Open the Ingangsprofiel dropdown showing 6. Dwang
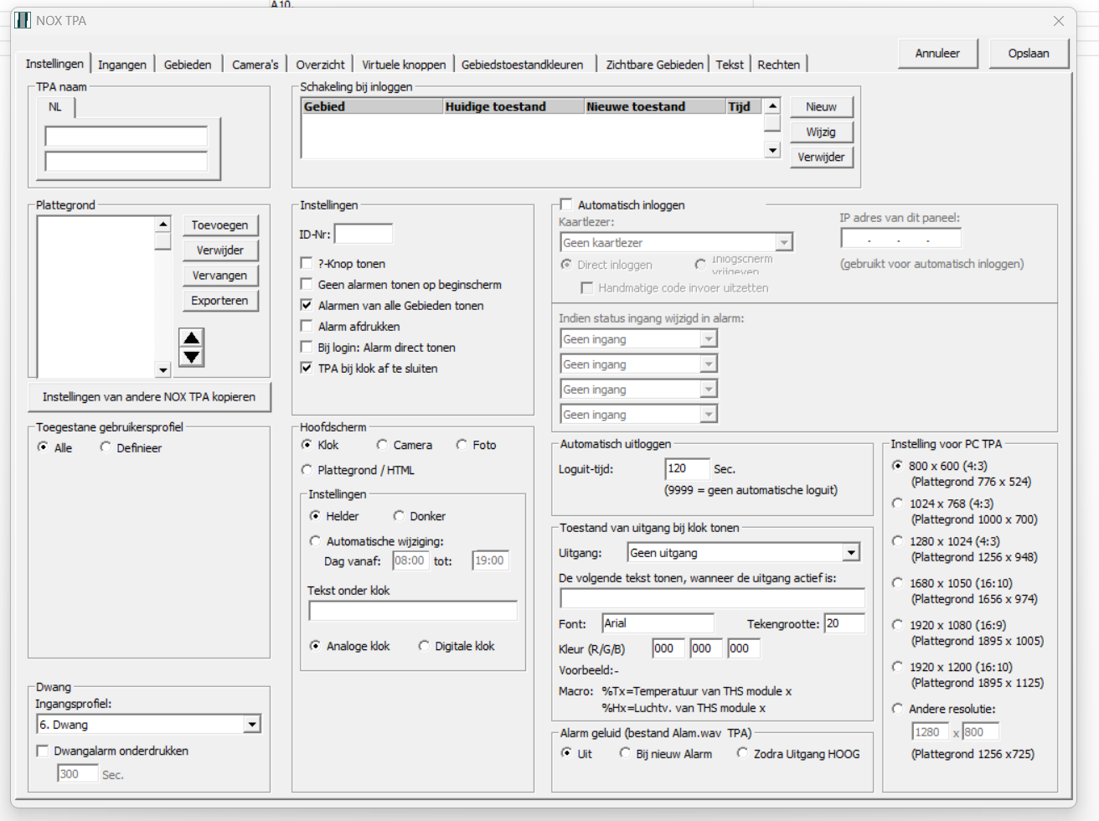The width and height of the screenshot is (1099, 821). click(252, 724)
